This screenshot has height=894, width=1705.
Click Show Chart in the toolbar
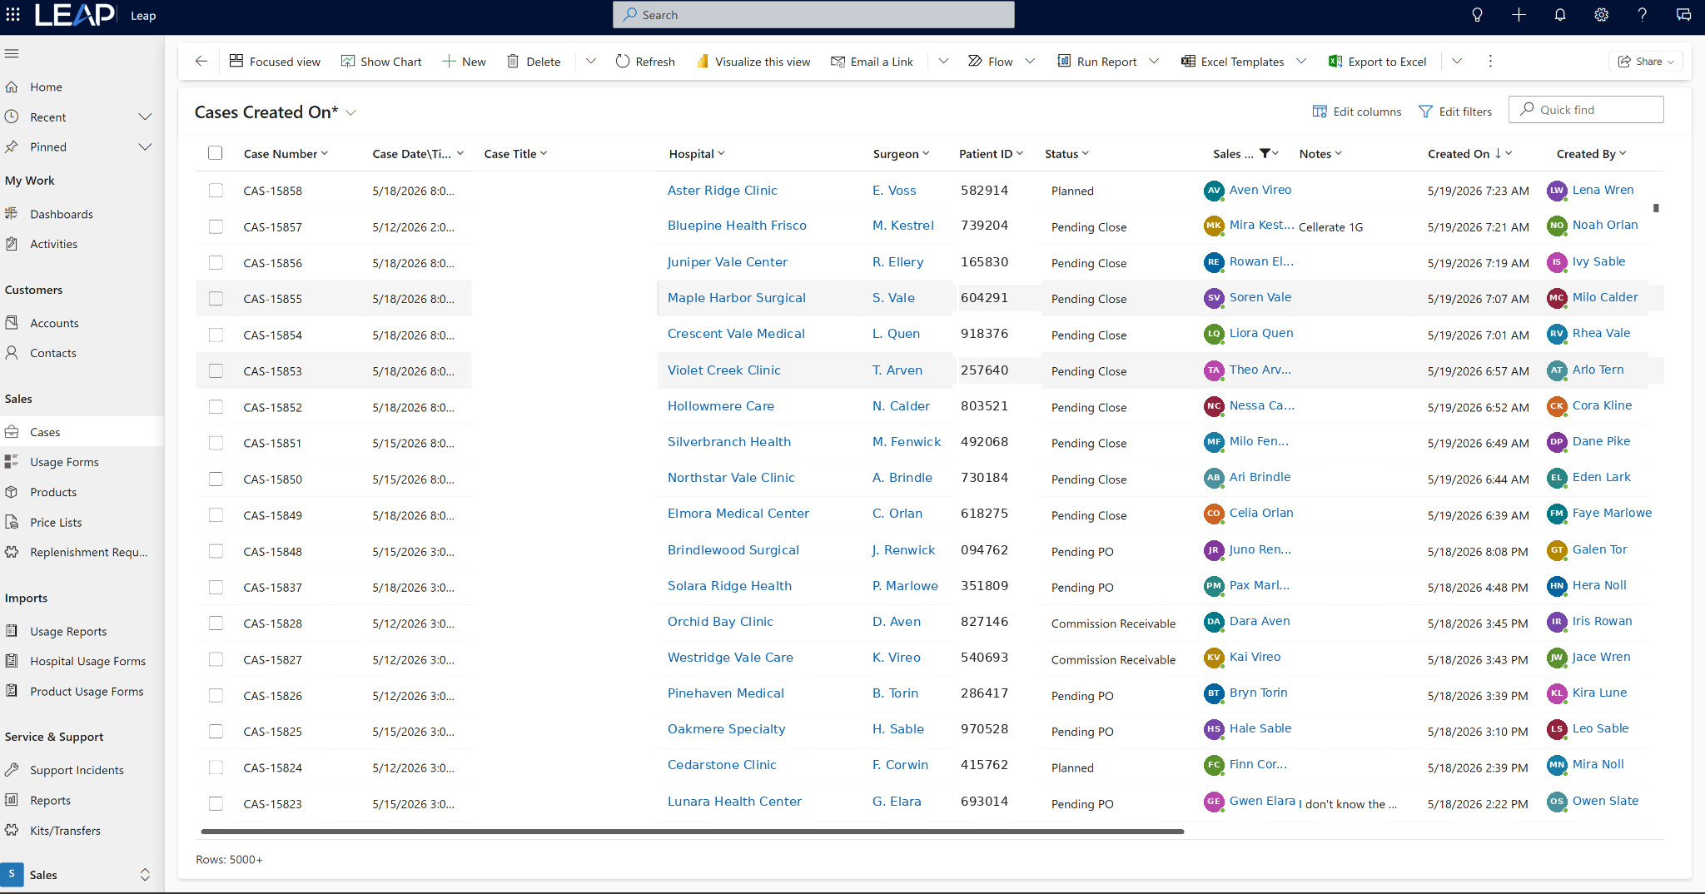(x=381, y=62)
